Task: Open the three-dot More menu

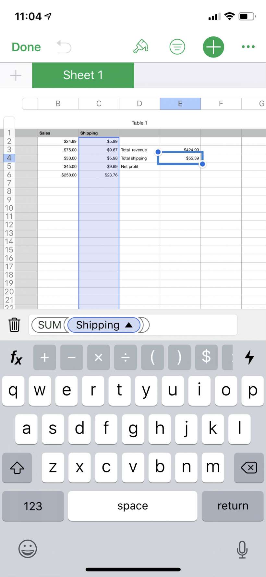Action: [x=248, y=47]
